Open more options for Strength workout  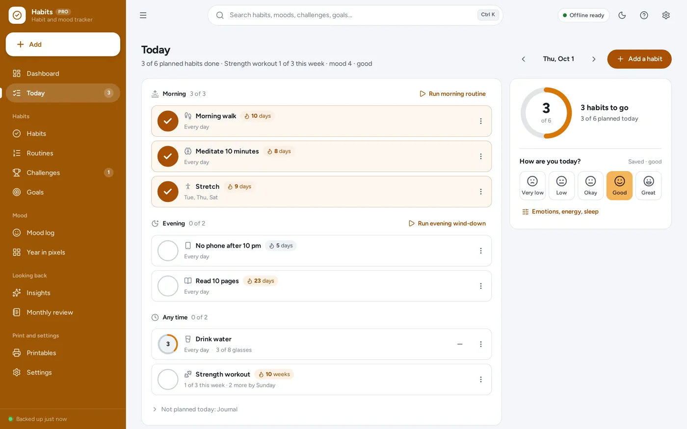[481, 379]
